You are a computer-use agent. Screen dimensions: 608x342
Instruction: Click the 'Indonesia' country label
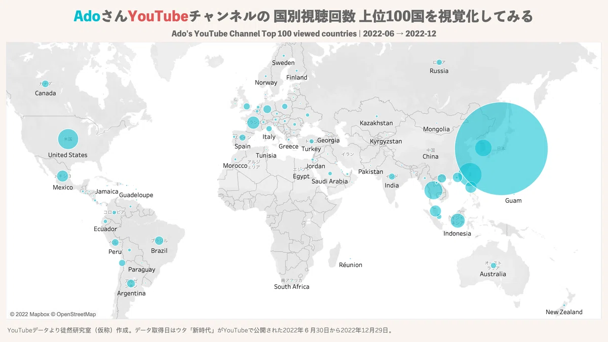tap(458, 234)
